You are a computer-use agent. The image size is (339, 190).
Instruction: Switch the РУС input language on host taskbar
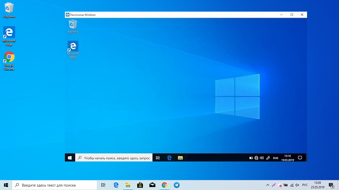coord(305,185)
